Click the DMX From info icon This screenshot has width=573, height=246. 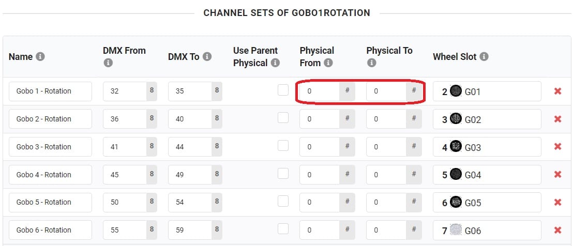[108, 63]
